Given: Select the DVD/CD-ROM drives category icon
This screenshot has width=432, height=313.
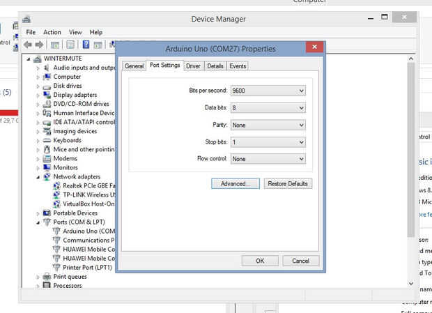Looking at the screenshot, I should coord(47,104).
